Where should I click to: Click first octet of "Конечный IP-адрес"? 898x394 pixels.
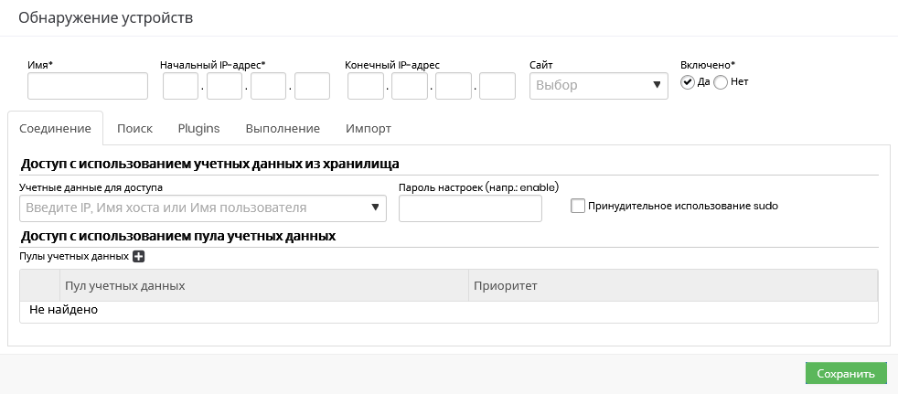pos(366,86)
